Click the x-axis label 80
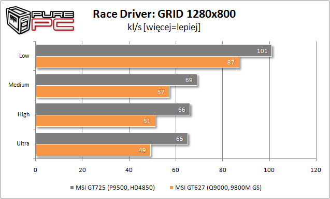Screen dimensions: 330x199 pos(223,170)
